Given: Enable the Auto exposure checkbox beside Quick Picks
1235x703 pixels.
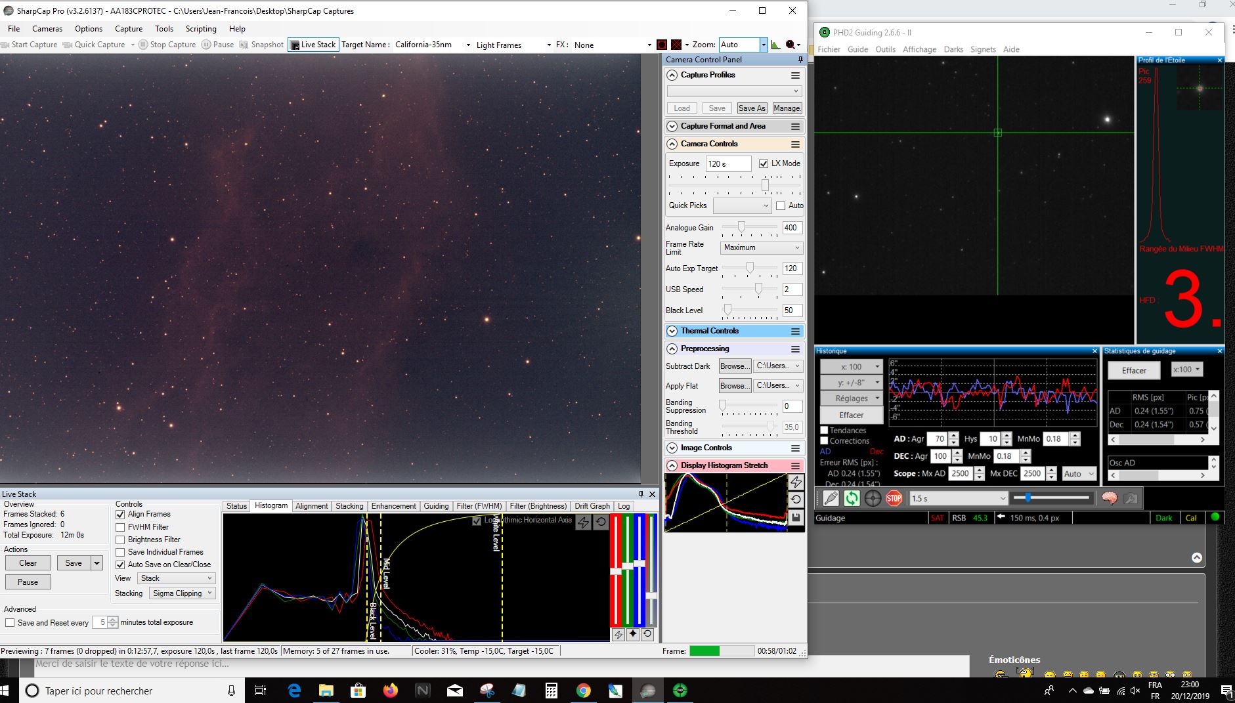Looking at the screenshot, I should [x=781, y=205].
